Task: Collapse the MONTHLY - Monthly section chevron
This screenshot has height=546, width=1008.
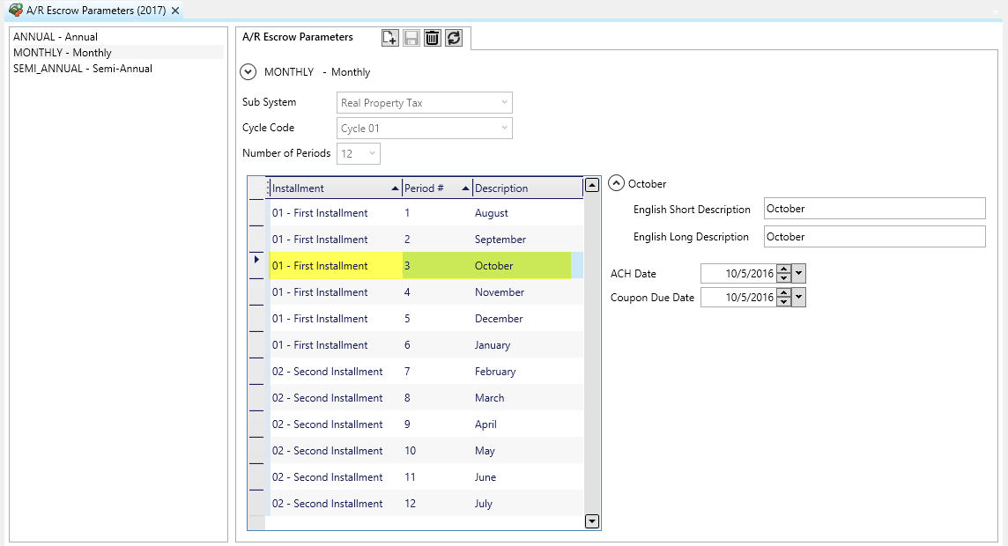Action: point(248,72)
